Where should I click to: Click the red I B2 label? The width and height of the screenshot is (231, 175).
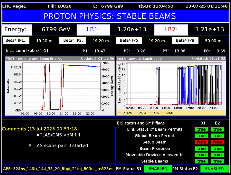pyautogui.click(x=171, y=30)
